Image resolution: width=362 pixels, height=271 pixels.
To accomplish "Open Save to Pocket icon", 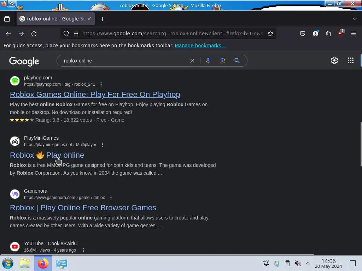I will coord(303,34).
